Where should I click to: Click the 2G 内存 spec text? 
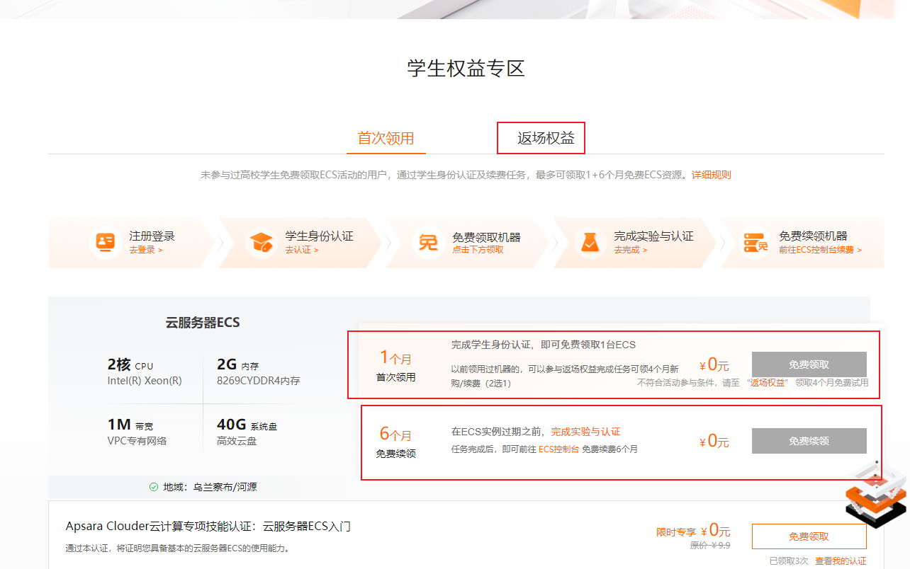pos(237,365)
